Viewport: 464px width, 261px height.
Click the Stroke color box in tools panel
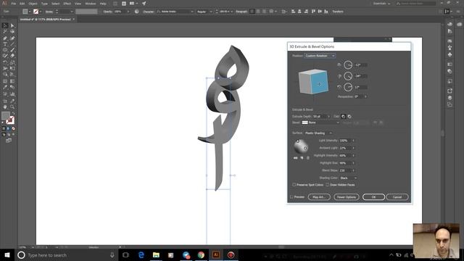[10, 120]
